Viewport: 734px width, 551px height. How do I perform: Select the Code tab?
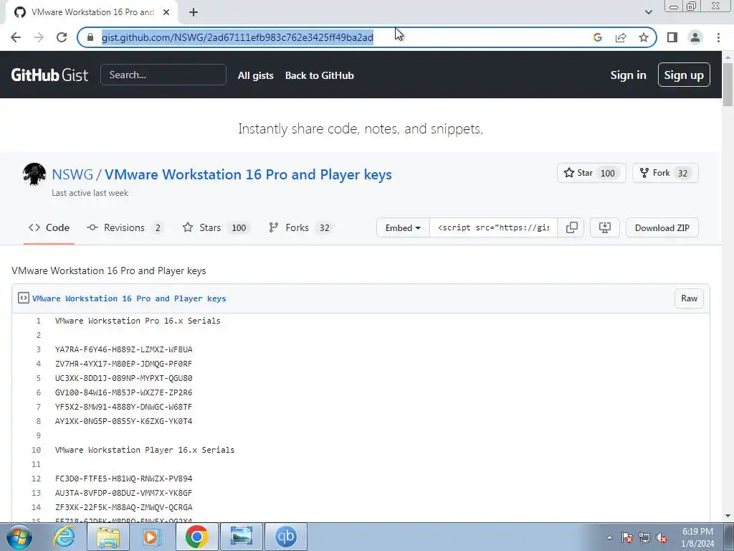pos(49,227)
